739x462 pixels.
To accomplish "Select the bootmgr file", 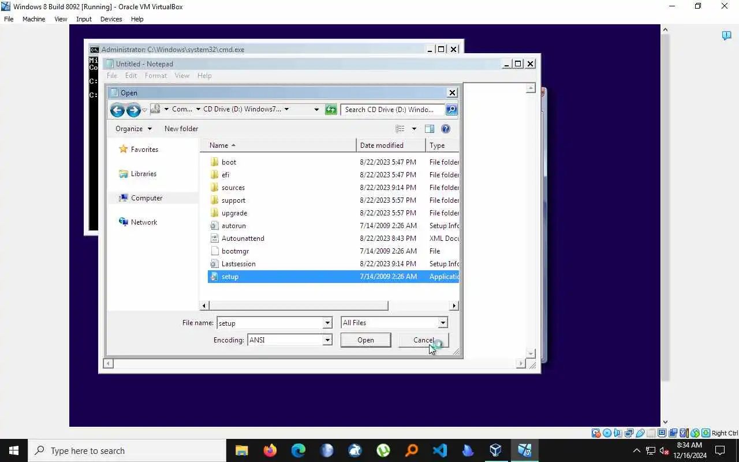I will coord(333,251).
